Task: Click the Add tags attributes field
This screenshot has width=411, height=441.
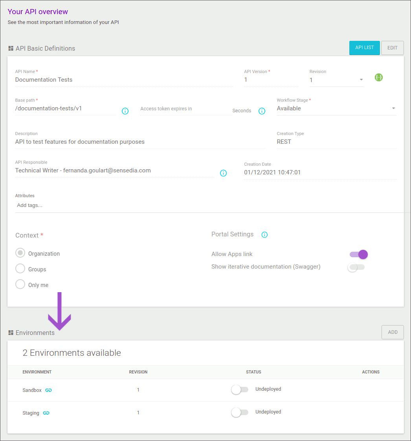Action: click(29, 205)
